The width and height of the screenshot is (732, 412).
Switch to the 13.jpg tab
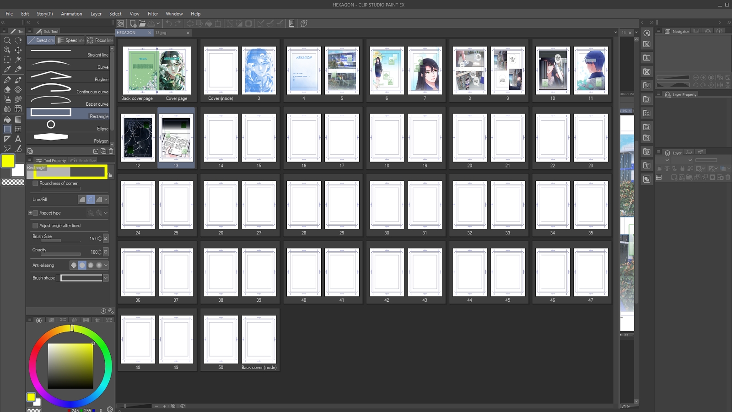[x=161, y=33]
